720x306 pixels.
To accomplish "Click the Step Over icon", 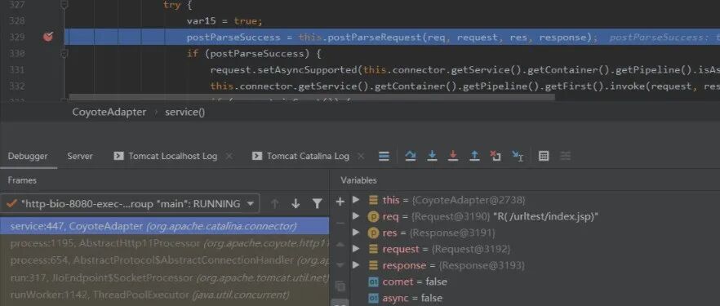I will point(410,156).
